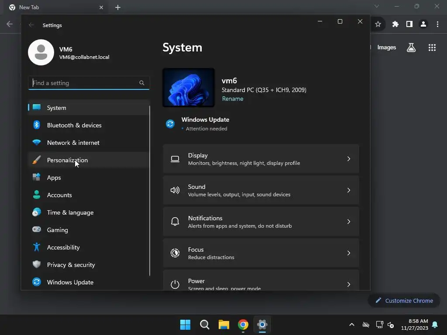Click the System monitor icon in sidebar

(x=37, y=107)
